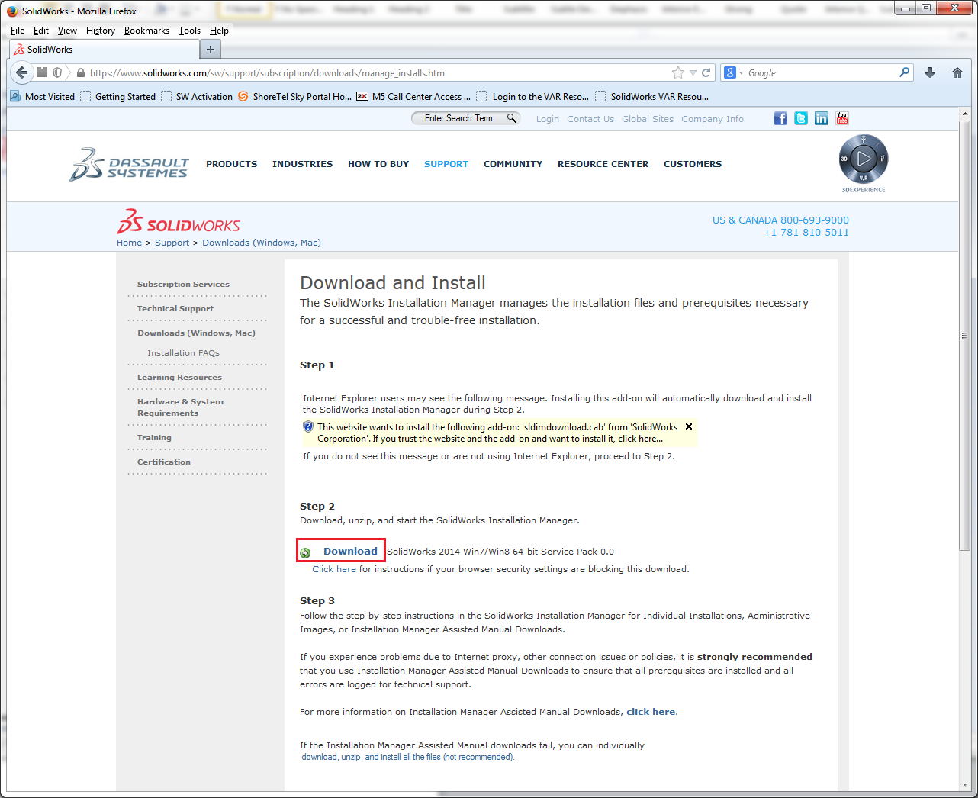Open INDUSTRIES navigation item

point(302,164)
